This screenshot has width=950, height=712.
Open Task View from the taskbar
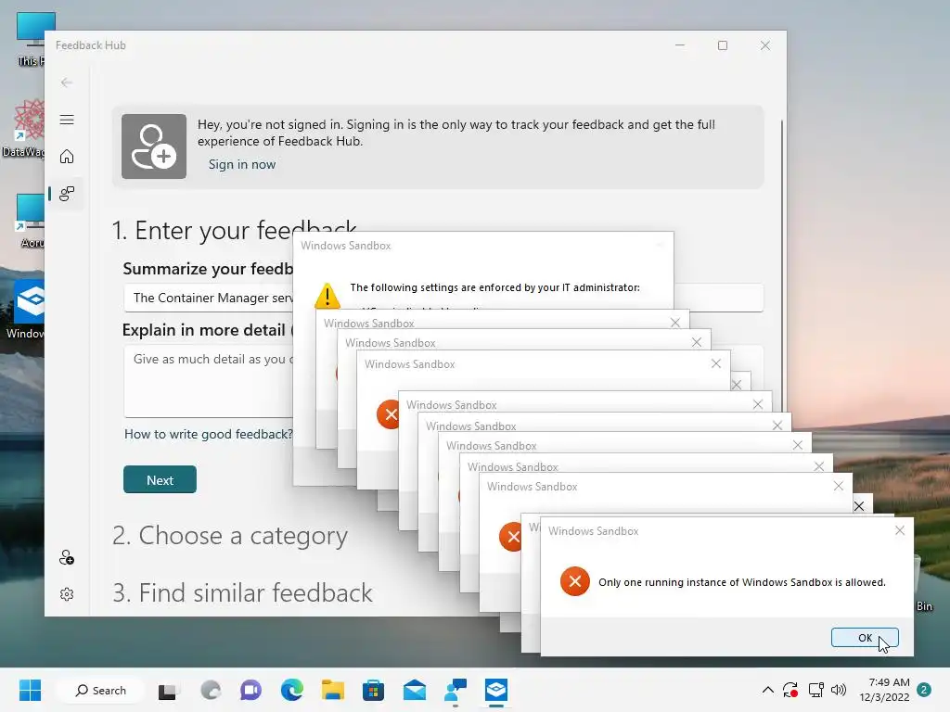pos(168,691)
